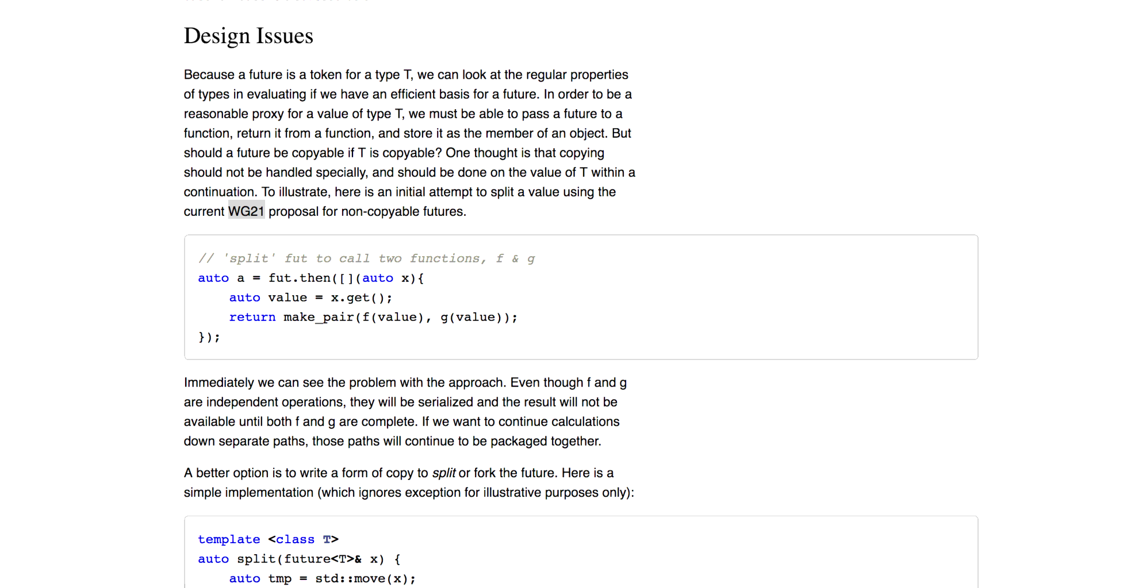Click the return make_pair code line
The image size is (1131, 588).
(x=373, y=317)
